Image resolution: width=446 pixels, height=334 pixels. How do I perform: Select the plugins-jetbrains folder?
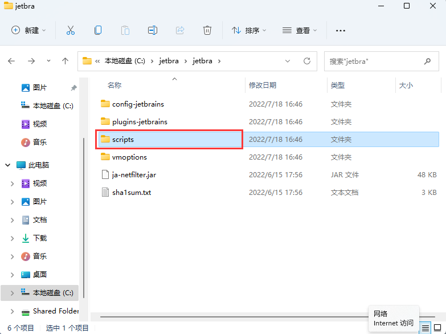pos(268,122)
